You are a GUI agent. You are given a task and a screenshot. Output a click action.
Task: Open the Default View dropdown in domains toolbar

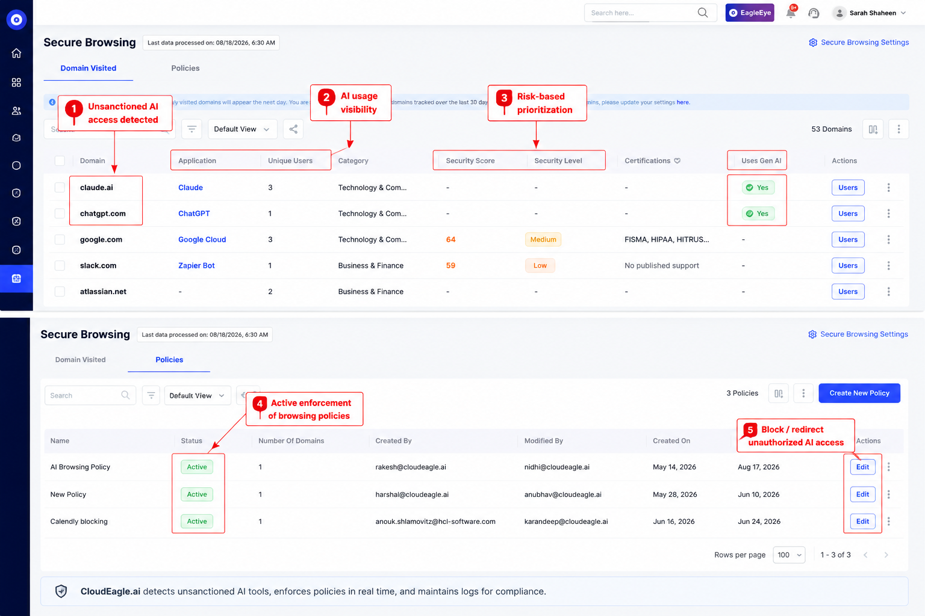pyautogui.click(x=242, y=129)
